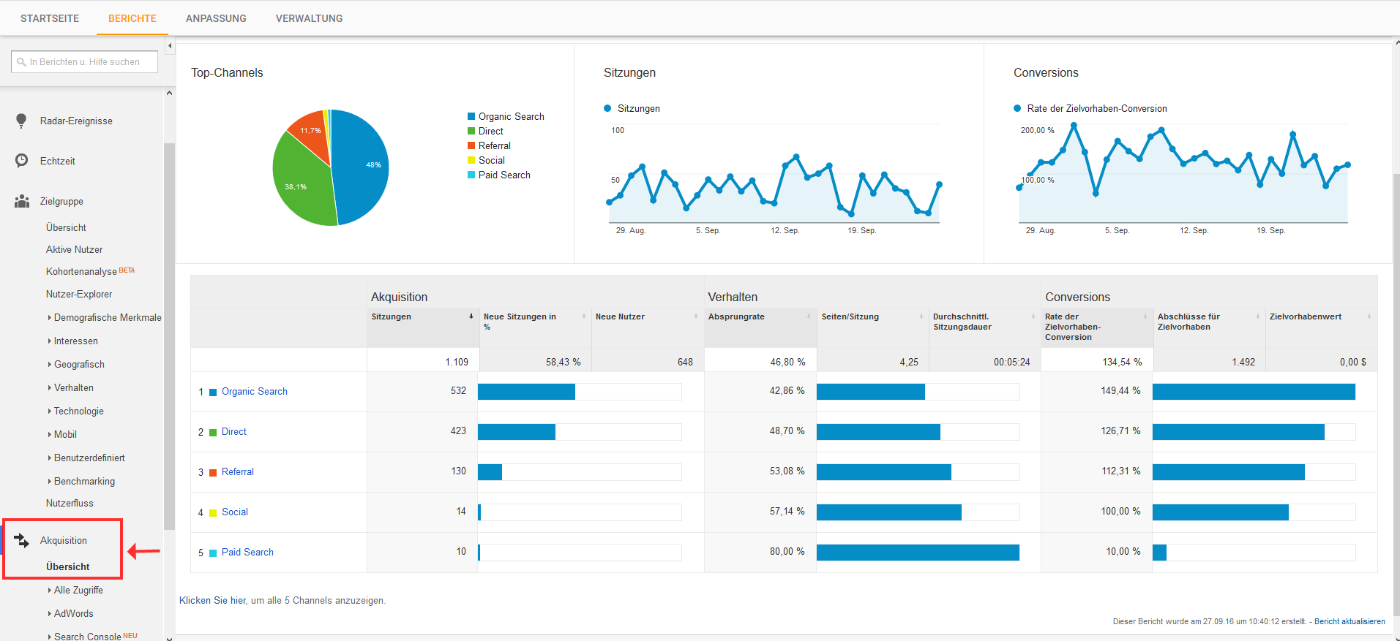Focus the report search input field
The image size is (1400, 641).
[85, 62]
